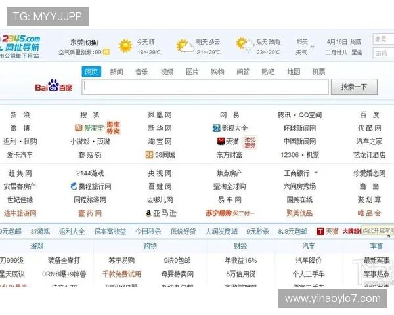Viewport: 394px width, 315px height.
Task: Open the QQ空间 link
Action: pyautogui.click(x=311, y=115)
